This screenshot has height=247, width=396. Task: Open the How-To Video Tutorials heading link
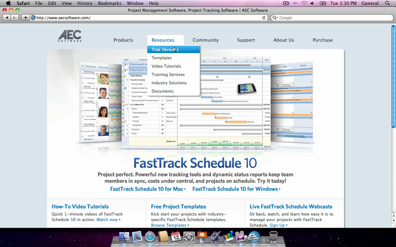pyautogui.click(x=80, y=206)
